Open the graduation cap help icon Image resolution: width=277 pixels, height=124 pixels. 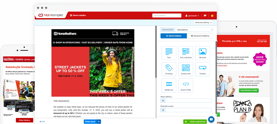[205, 15]
